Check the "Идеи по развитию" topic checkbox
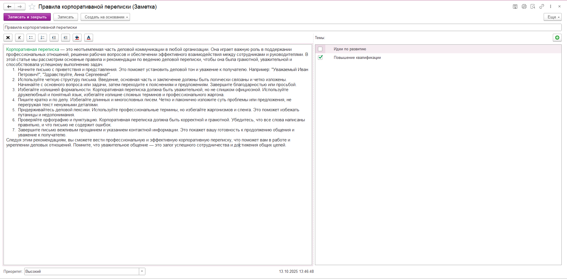The height and width of the screenshot is (279, 567). click(320, 49)
